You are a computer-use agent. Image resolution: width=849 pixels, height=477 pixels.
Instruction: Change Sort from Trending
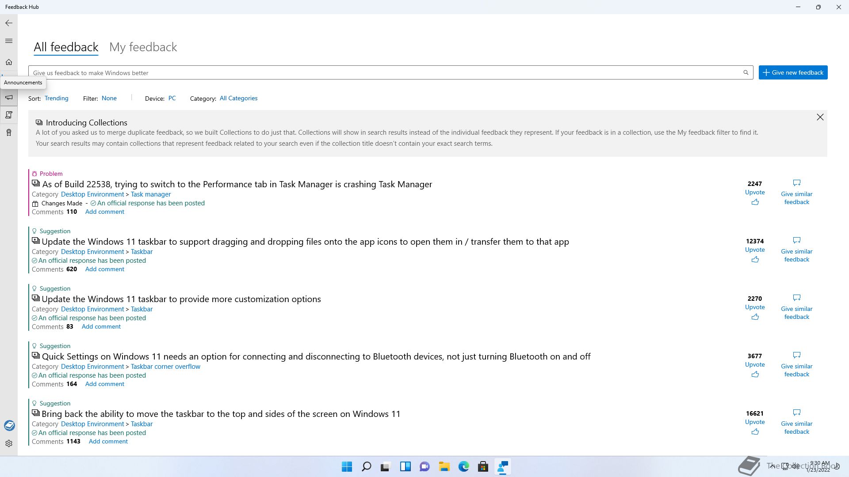(57, 98)
